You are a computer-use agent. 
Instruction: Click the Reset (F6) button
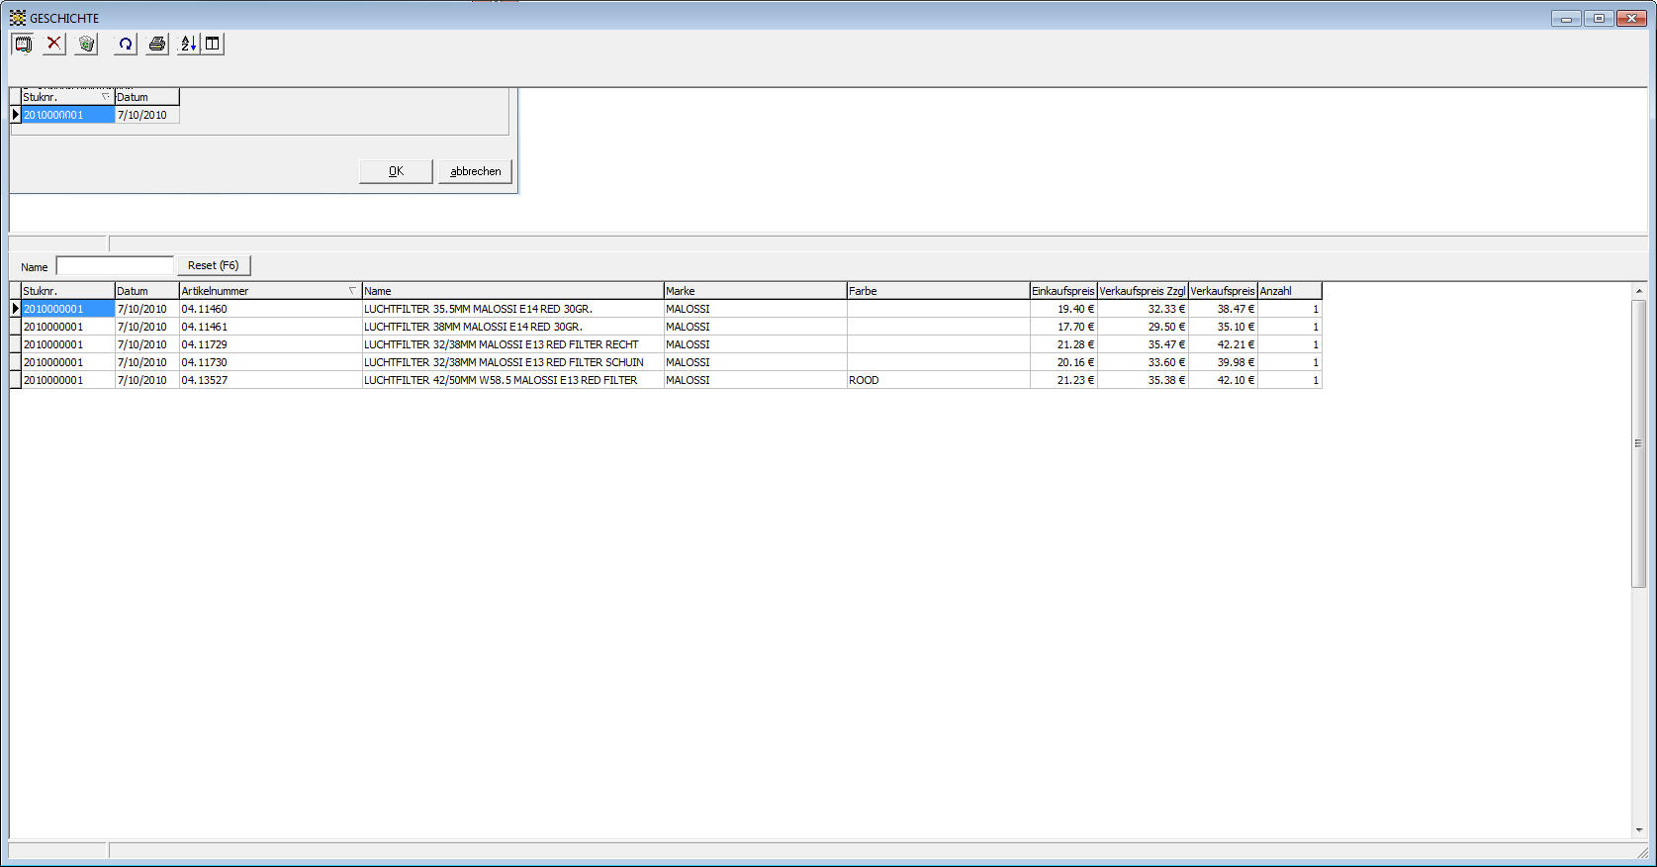click(214, 265)
